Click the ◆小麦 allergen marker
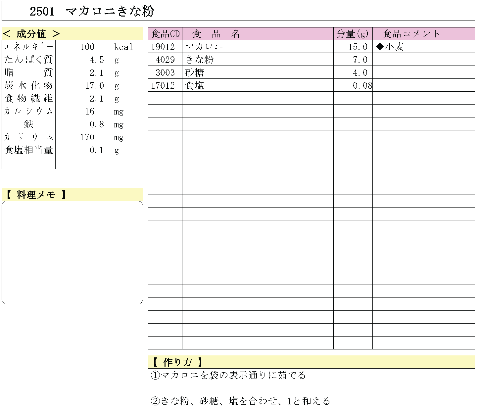Image resolution: width=477 pixels, height=409 pixels. 390,47
